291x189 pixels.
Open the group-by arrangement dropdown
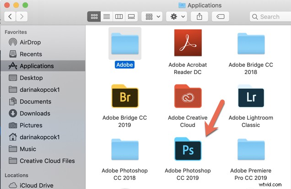tap(152, 16)
